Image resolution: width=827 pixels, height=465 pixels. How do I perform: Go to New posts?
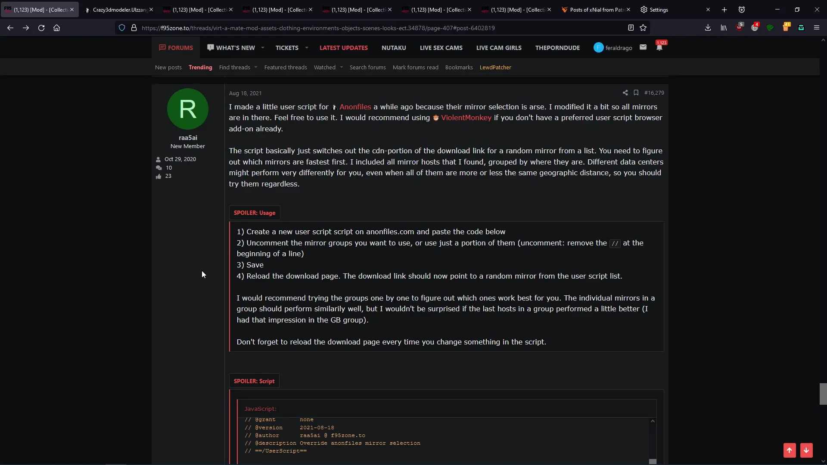[168, 68]
